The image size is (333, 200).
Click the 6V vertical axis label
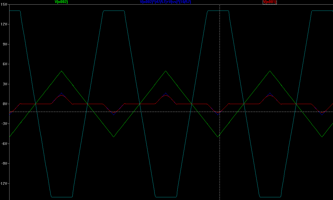4,64
